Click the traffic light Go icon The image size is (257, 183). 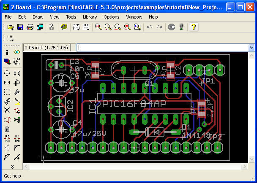pos(181,27)
